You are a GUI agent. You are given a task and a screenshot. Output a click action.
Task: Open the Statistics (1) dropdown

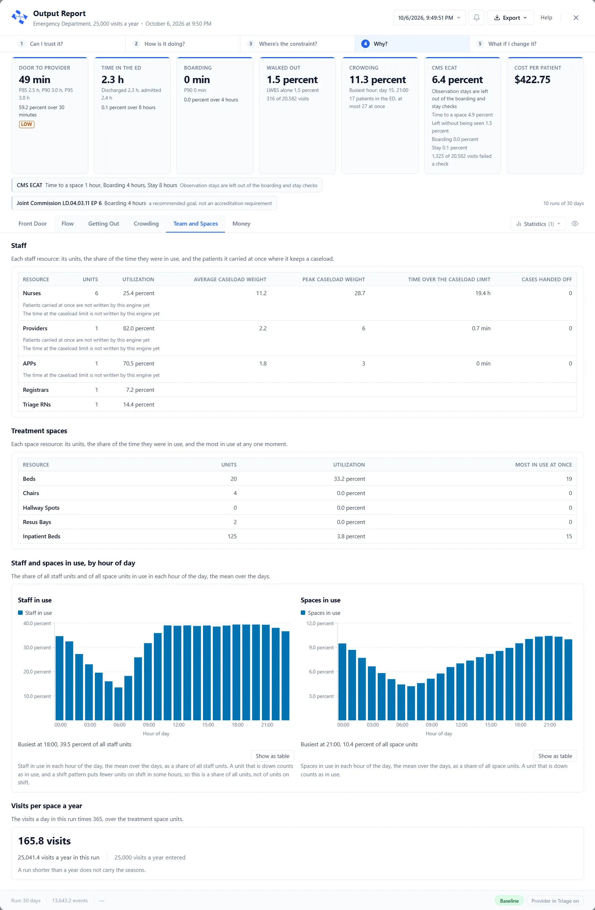538,224
